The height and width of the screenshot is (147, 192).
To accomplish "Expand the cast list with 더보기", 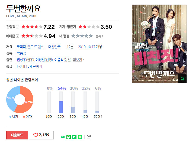I will pos(78,60).
